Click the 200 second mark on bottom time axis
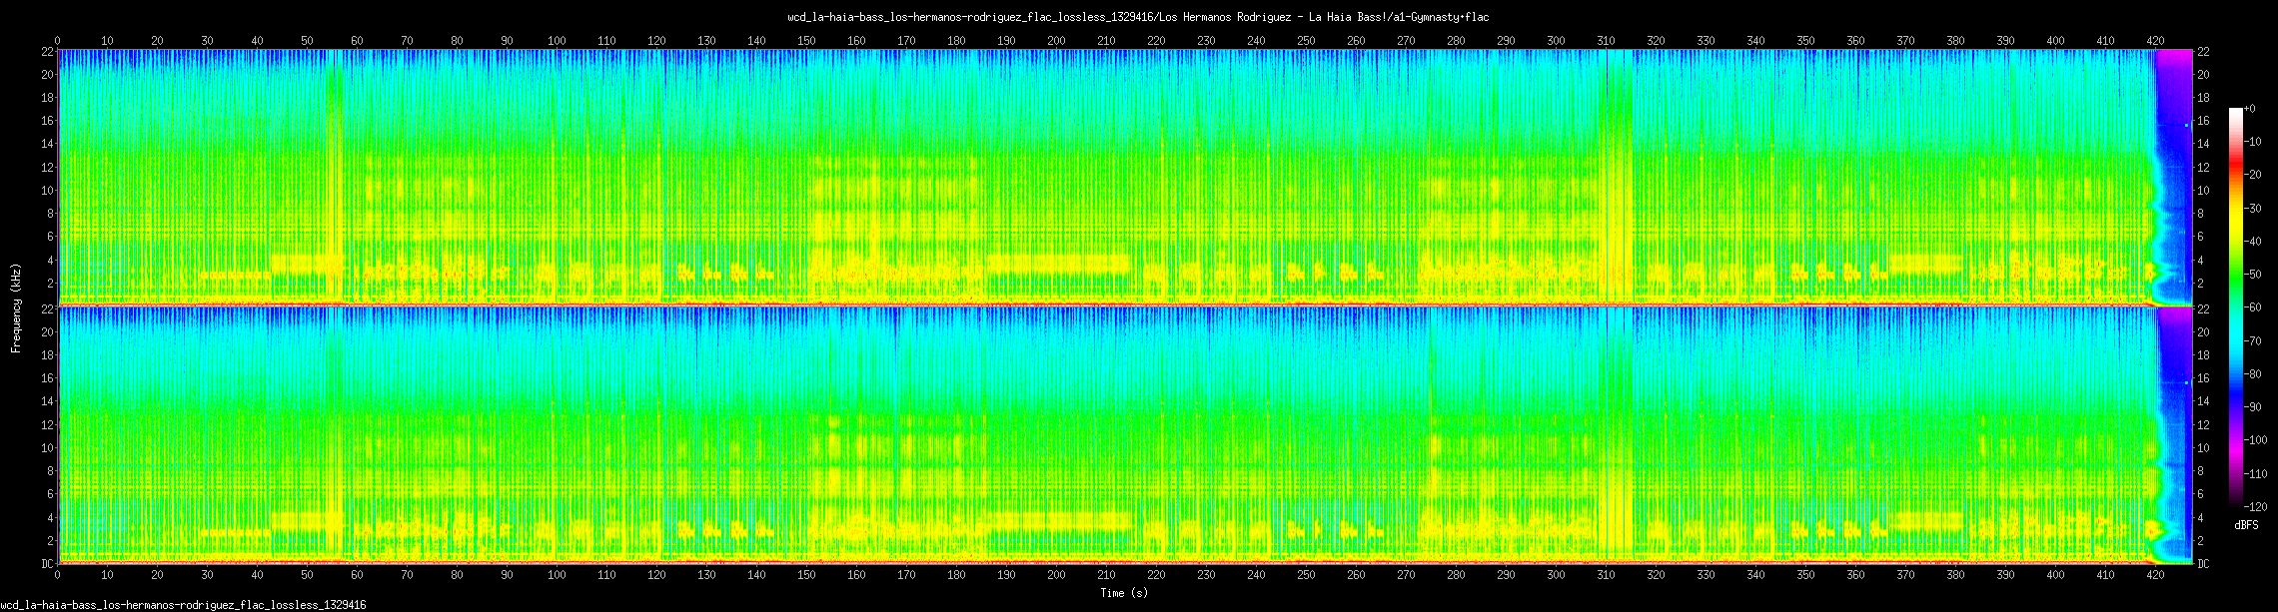The height and width of the screenshot is (612, 2278). tap(1056, 575)
